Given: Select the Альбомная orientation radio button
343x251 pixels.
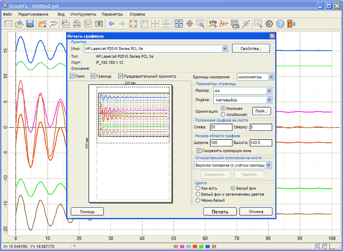Looking at the screenshot, I should point(223,114).
